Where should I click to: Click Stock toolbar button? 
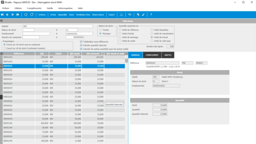pyautogui.click(x=71, y=15)
